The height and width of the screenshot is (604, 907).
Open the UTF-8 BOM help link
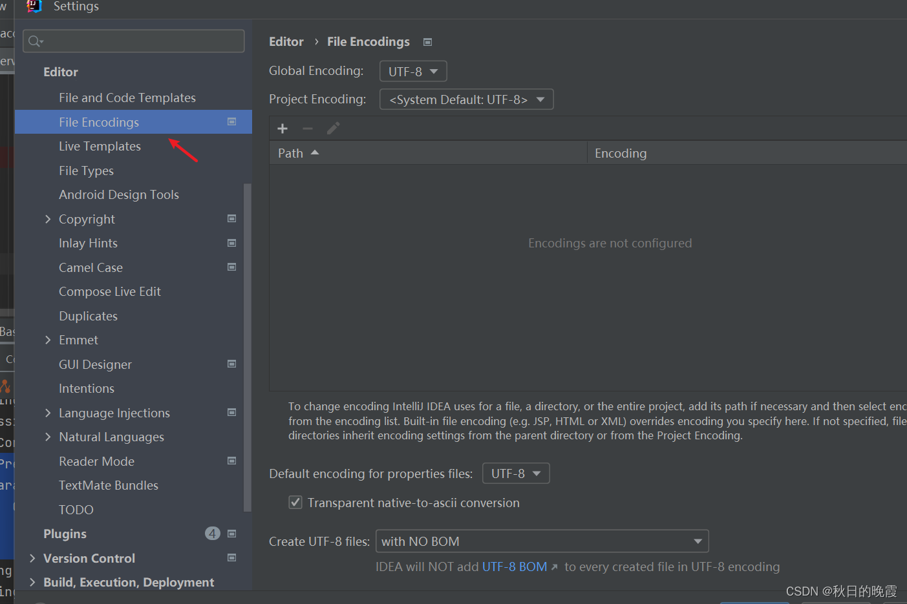coord(515,567)
